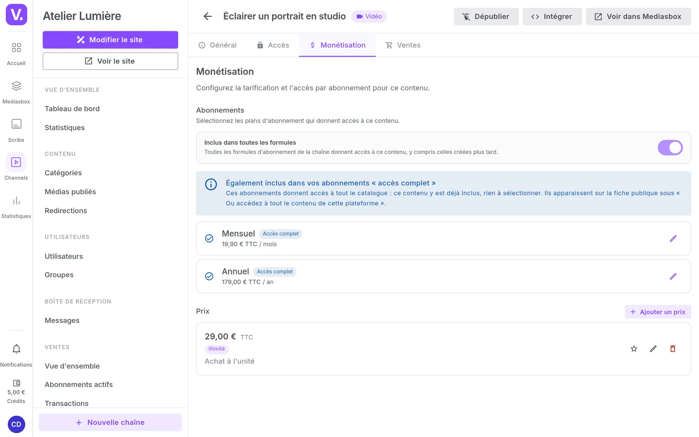Click Voir dans Mediasbox button

[638, 17]
